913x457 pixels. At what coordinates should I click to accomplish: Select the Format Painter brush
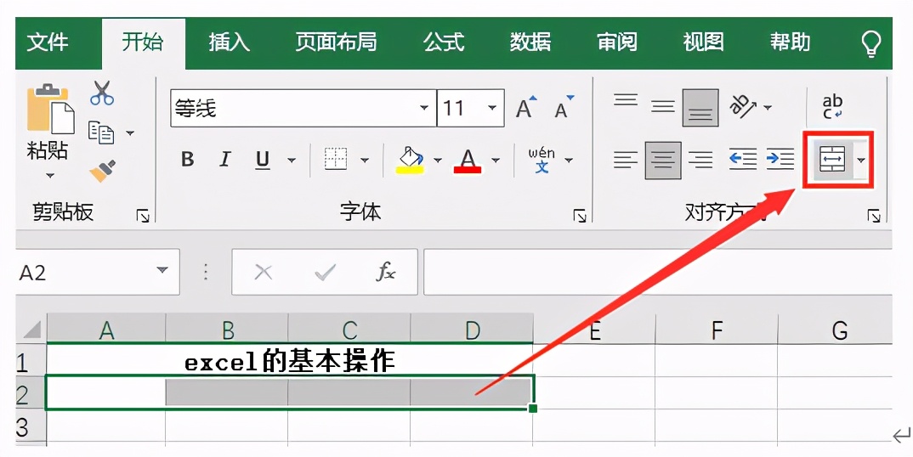click(103, 171)
